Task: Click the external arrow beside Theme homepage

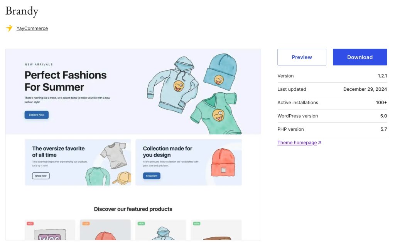Action: tap(319, 143)
